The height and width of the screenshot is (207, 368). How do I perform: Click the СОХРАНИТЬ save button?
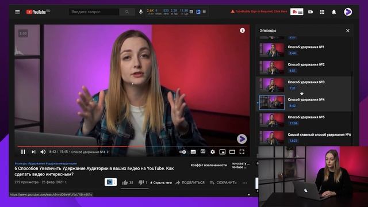[223, 183]
